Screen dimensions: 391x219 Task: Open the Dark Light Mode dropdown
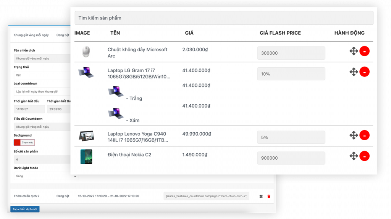[x=46, y=176]
